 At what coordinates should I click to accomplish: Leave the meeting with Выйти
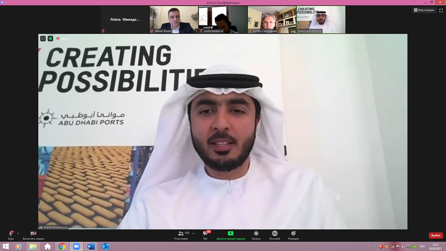tap(436, 236)
